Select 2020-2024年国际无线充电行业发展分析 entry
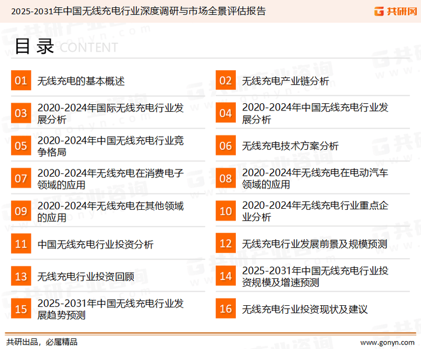Image resolution: width=421 pixels, height=349 pixels. pyautogui.click(x=110, y=113)
